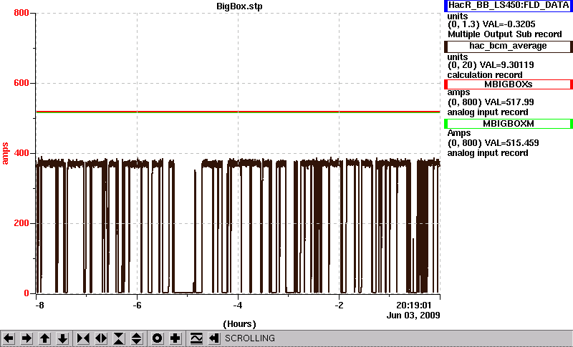Zoom out on the vertical axis (stacked triangles)

click(x=137, y=338)
